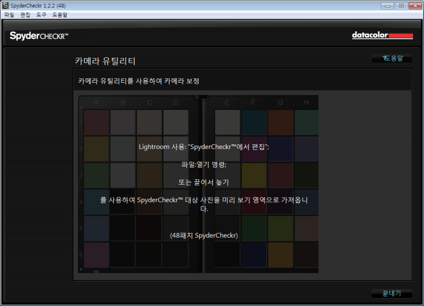Image resolution: width=424 pixels, height=306 pixels.
Task: Select the orange swatch in column G row 1
Action: (280, 121)
